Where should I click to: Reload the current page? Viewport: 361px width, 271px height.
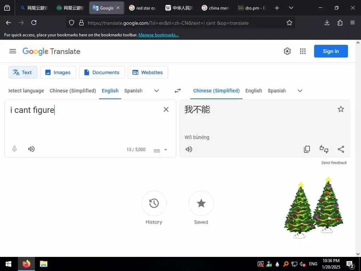[34, 23]
